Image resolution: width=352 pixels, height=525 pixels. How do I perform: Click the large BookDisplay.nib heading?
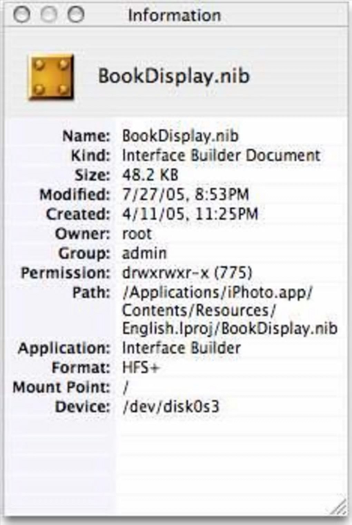[x=174, y=76]
